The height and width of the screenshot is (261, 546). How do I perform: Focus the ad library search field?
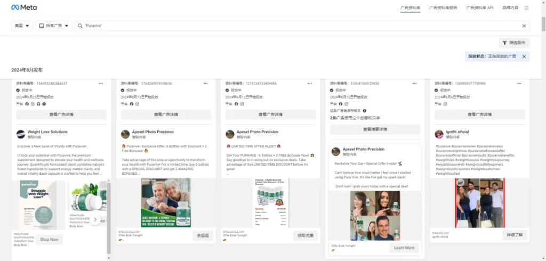(x=302, y=26)
